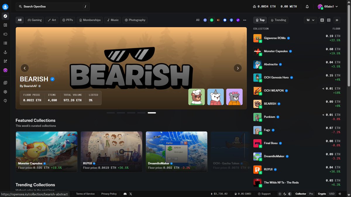This screenshot has width=351, height=197.
Task: Filter by the purple link chain icon
Action: click(x=238, y=20)
